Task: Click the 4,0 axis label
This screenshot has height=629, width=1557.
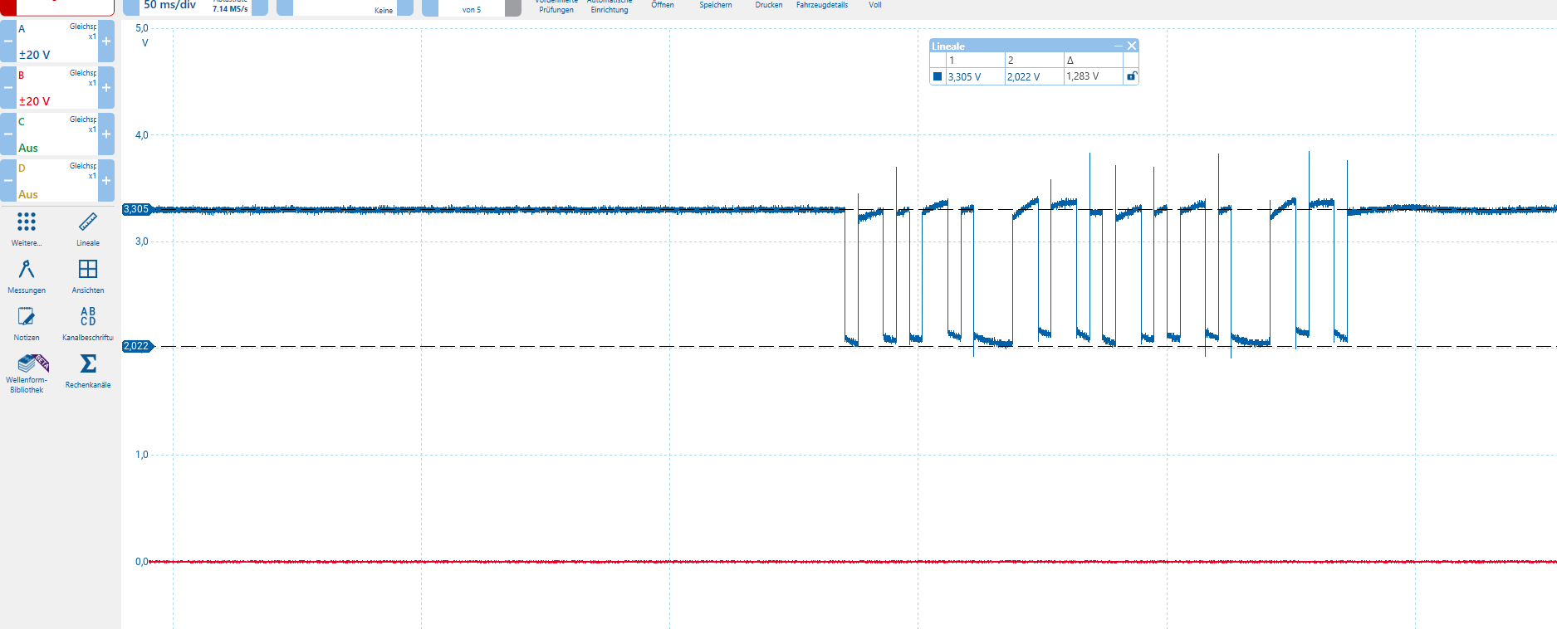Action: point(142,134)
